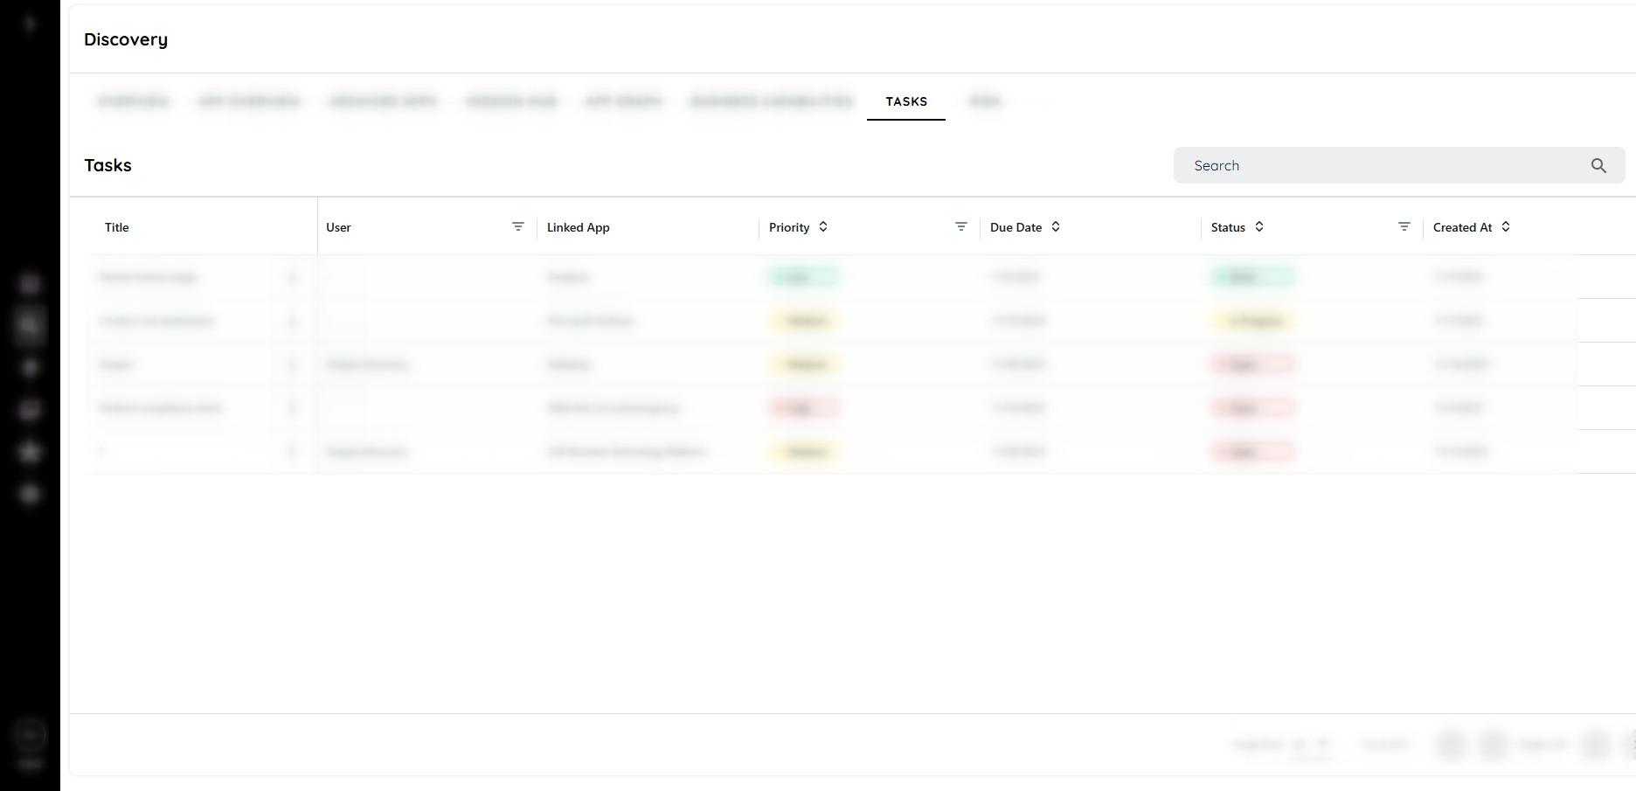The width and height of the screenshot is (1636, 791).
Task: Click the app logo icon at top of sidebar
Action: pyautogui.click(x=29, y=22)
